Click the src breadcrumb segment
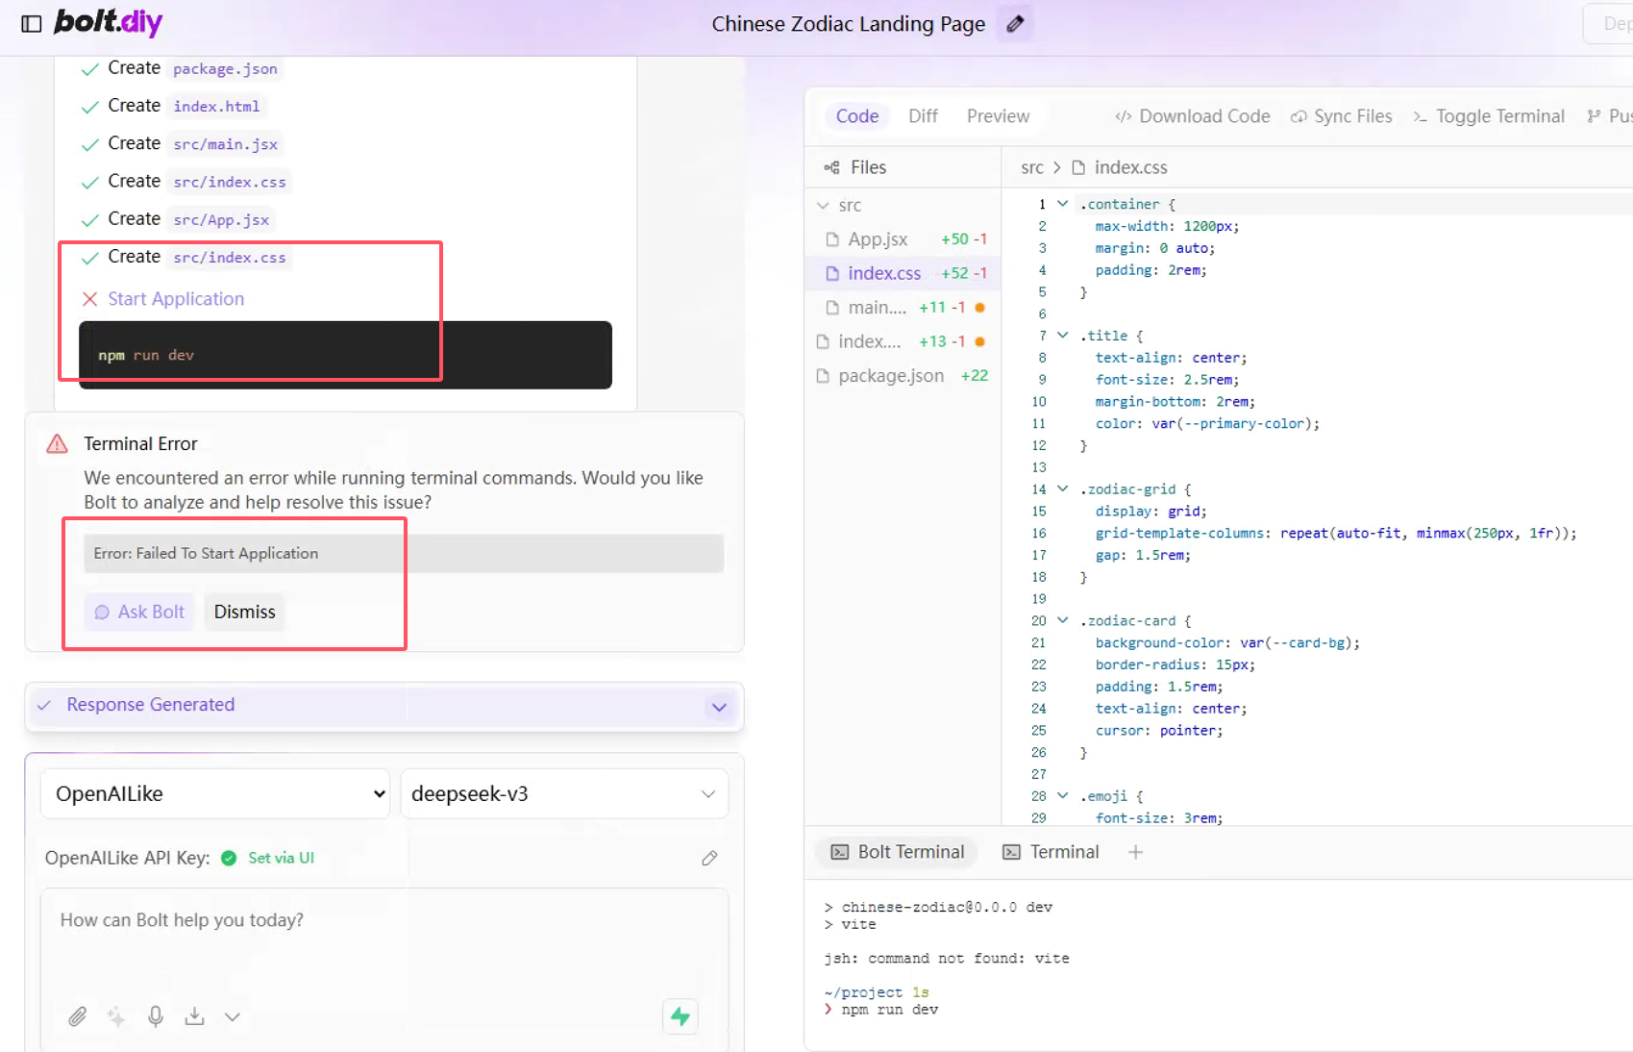Screen dimensions: 1633x1052 tap(1031, 167)
